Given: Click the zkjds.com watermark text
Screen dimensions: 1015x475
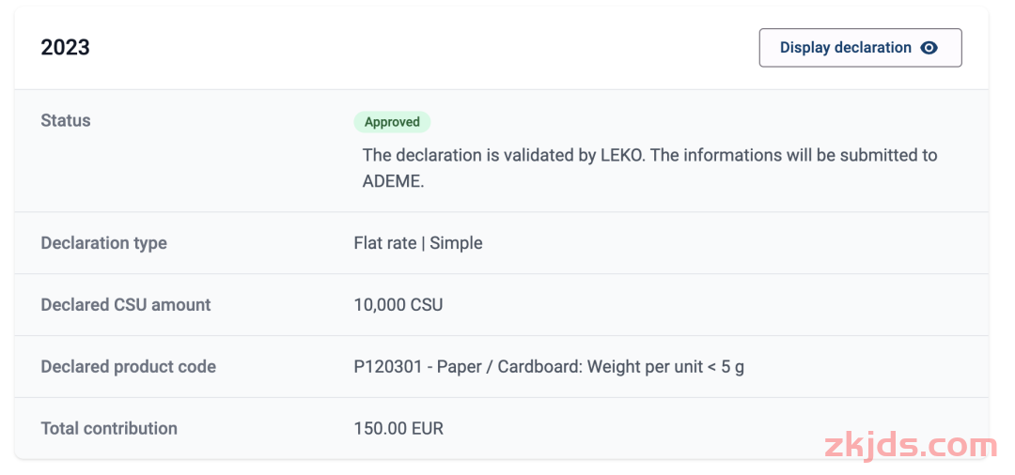Looking at the screenshot, I should pyautogui.click(x=909, y=446).
